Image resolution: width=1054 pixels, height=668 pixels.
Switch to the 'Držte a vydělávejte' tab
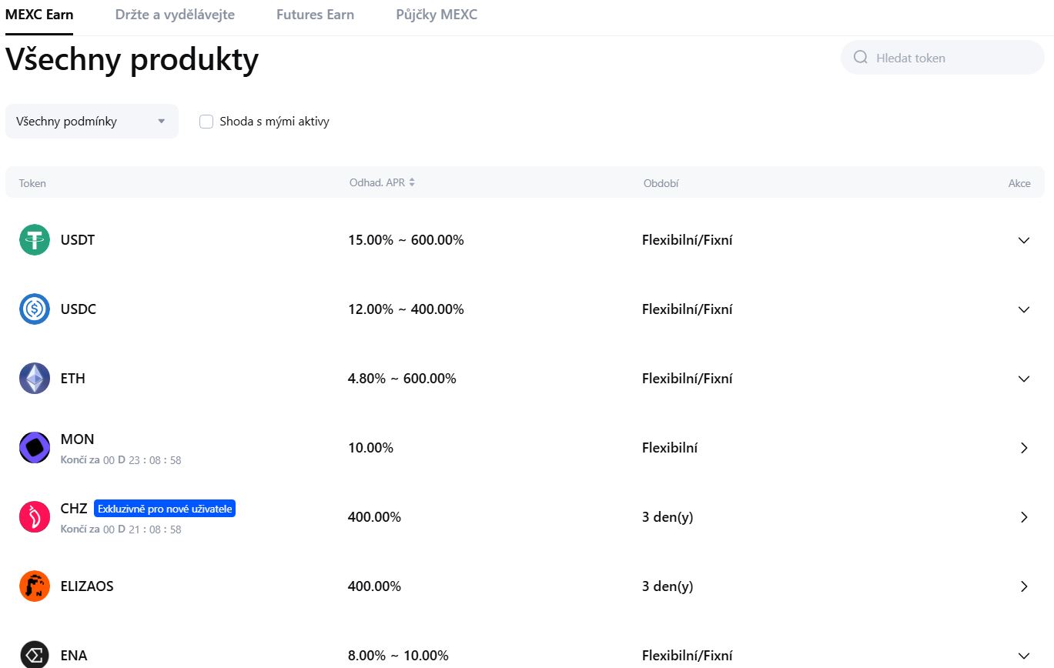coord(175,15)
